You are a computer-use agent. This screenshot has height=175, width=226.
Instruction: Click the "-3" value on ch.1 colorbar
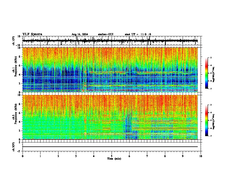click(210, 58)
